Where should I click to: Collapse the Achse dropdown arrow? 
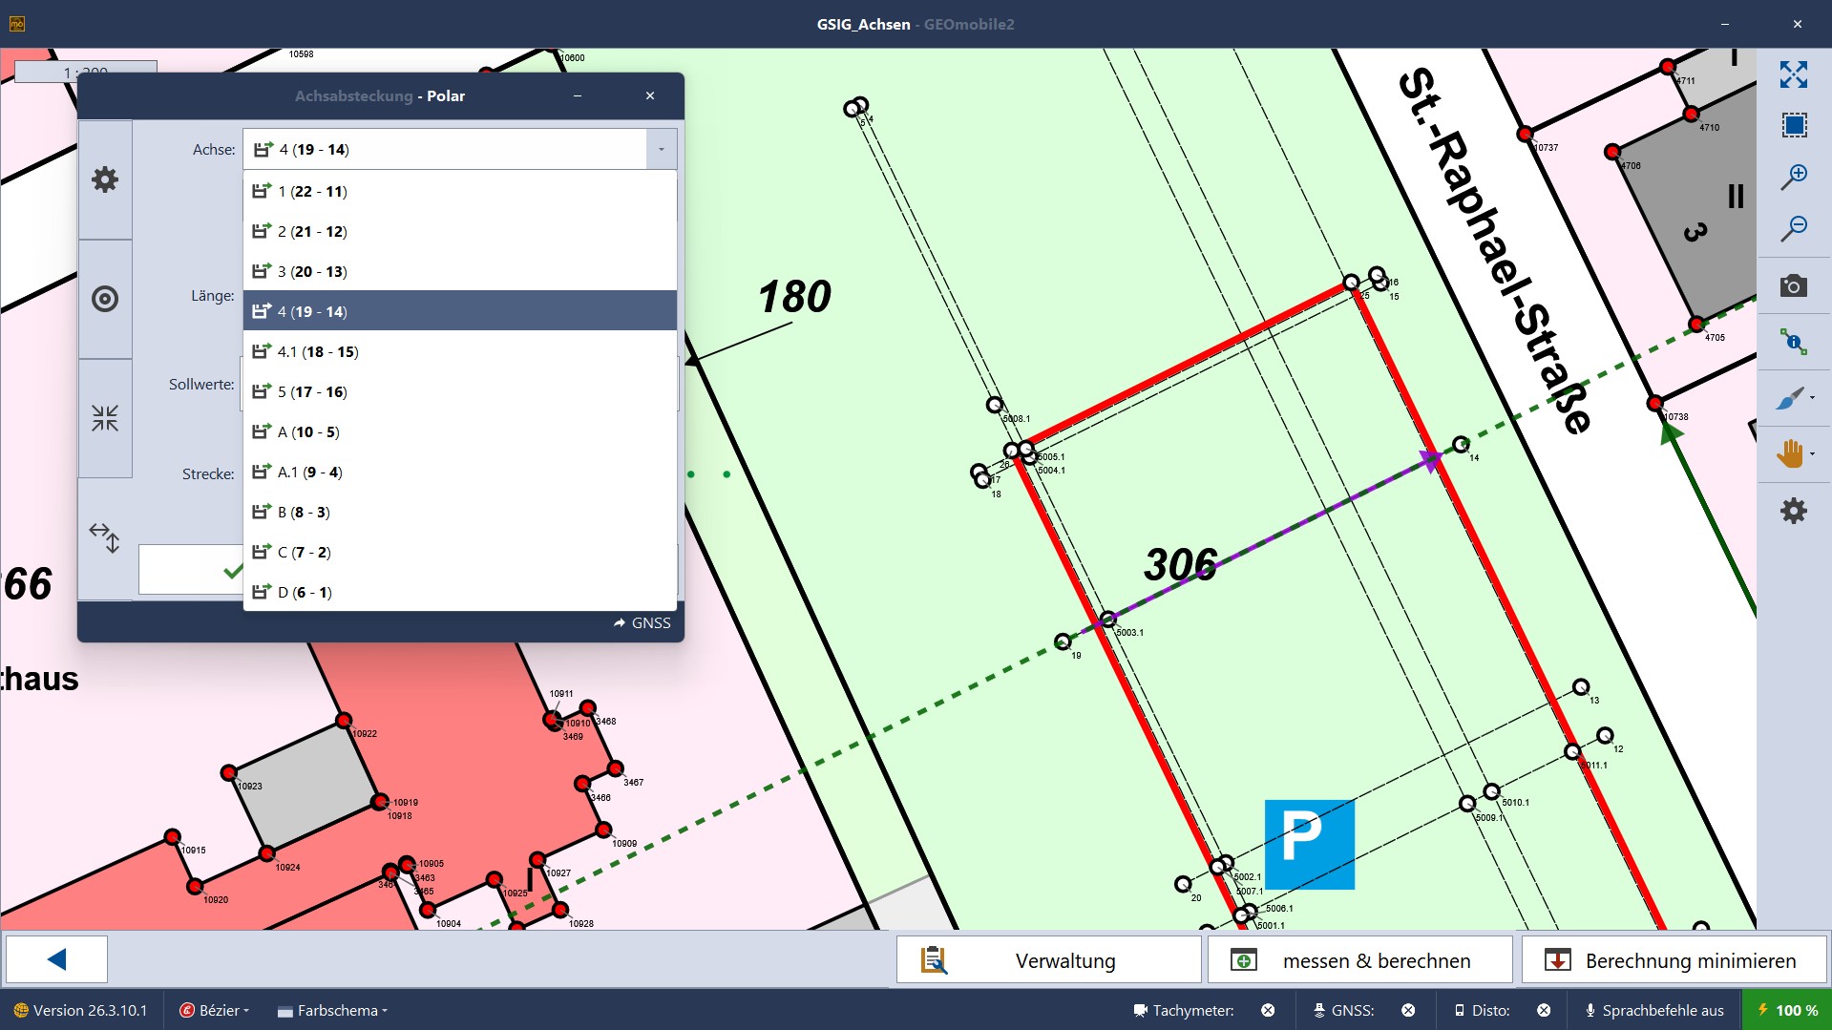(661, 150)
